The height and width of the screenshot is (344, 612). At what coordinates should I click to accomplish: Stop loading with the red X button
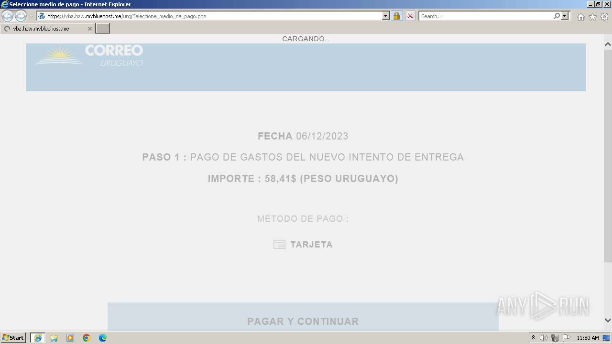(x=410, y=16)
